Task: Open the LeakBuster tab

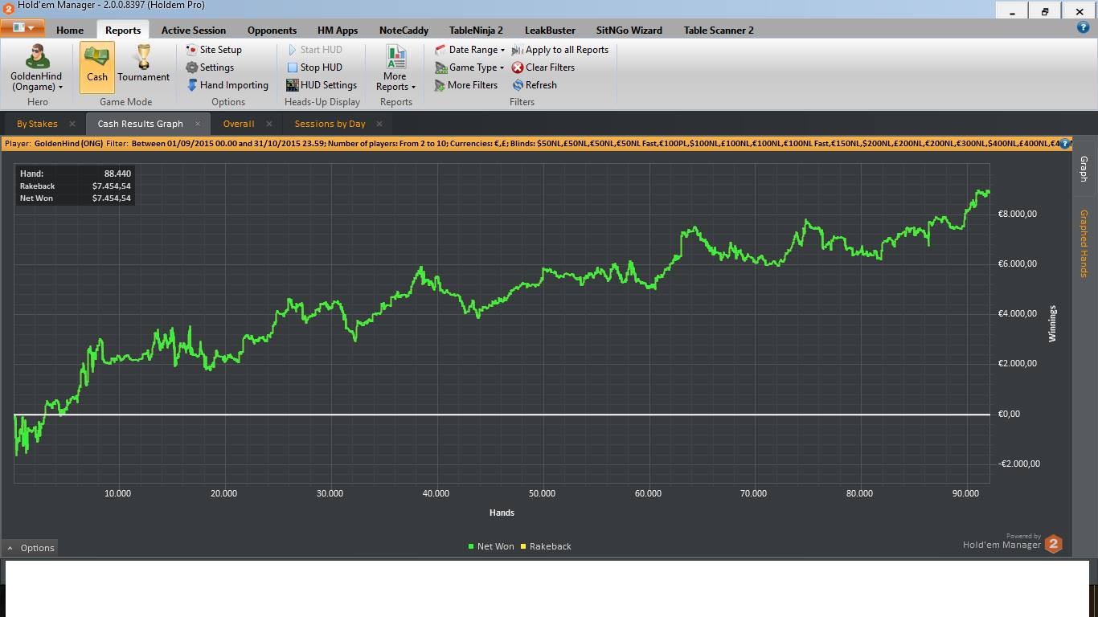Action: coord(550,30)
